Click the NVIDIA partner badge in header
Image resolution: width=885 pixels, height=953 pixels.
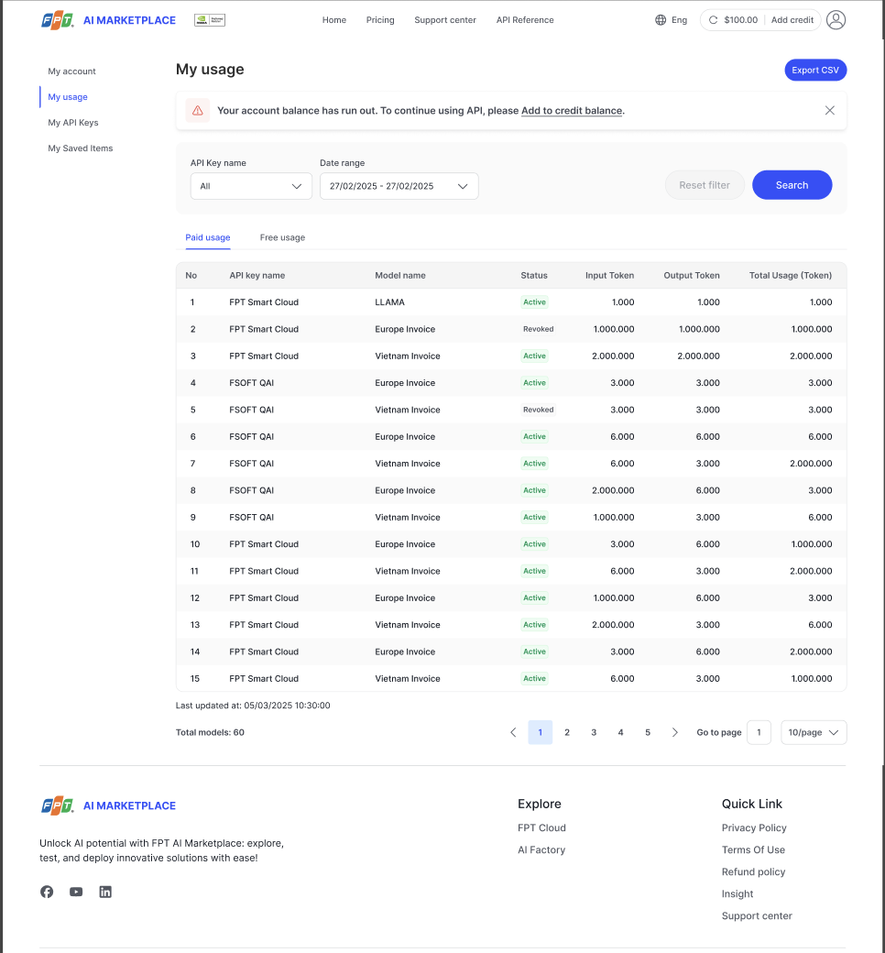coord(210,20)
